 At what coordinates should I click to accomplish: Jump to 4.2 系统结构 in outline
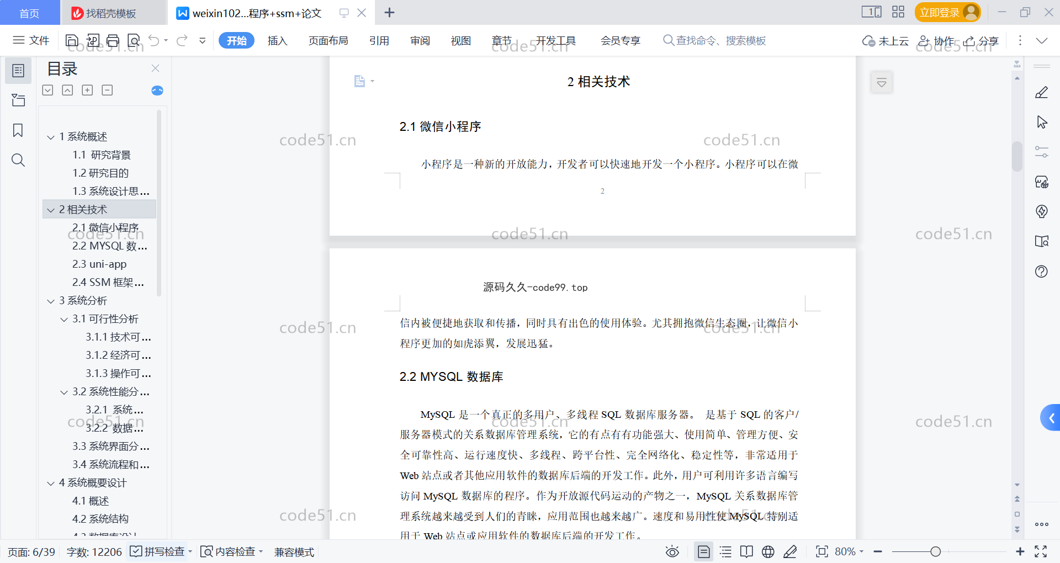(x=100, y=519)
